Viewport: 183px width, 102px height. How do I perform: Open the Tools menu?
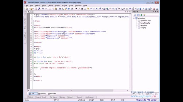pos(71,6)
